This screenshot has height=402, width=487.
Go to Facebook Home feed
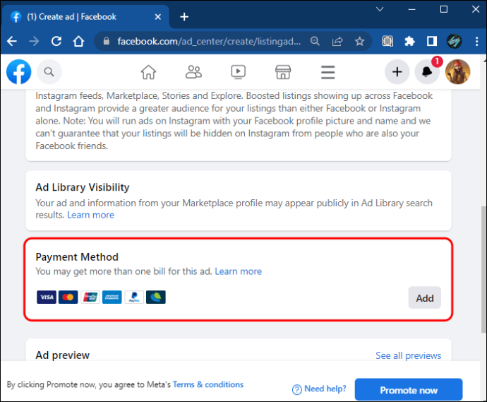pyautogui.click(x=148, y=72)
